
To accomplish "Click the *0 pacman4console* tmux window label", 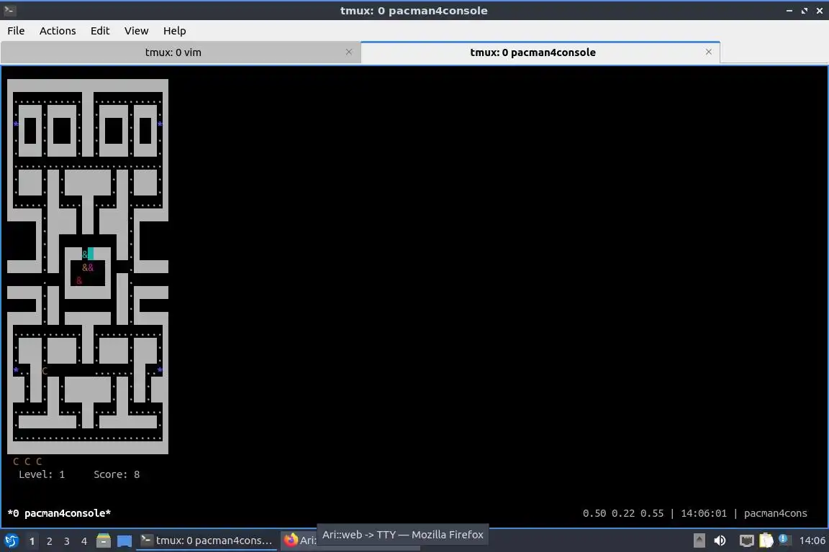I will pyautogui.click(x=59, y=513).
